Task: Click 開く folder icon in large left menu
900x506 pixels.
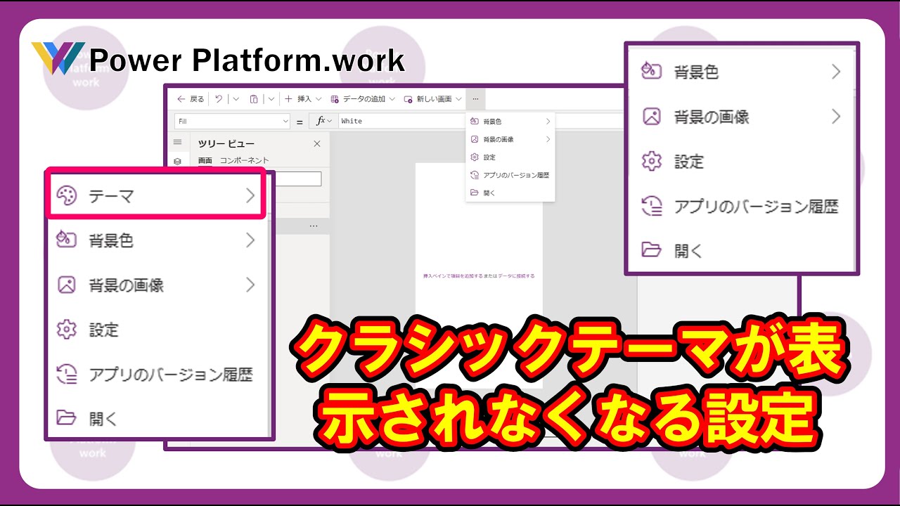Action: click(x=66, y=418)
